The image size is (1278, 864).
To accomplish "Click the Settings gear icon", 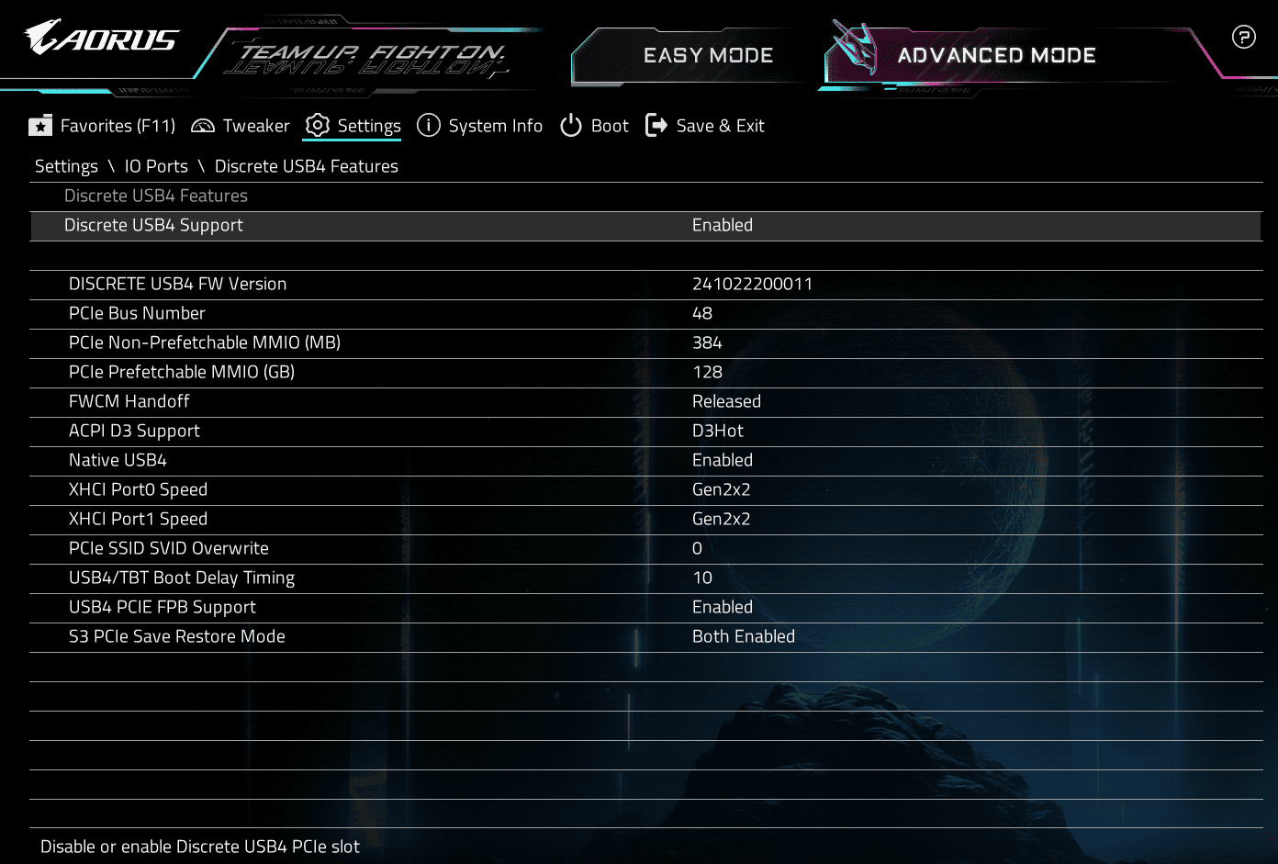I will (318, 125).
